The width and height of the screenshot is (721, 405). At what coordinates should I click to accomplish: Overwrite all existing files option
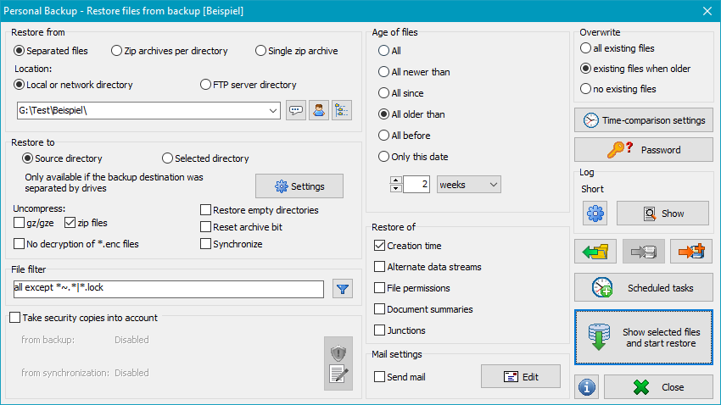click(x=617, y=48)
